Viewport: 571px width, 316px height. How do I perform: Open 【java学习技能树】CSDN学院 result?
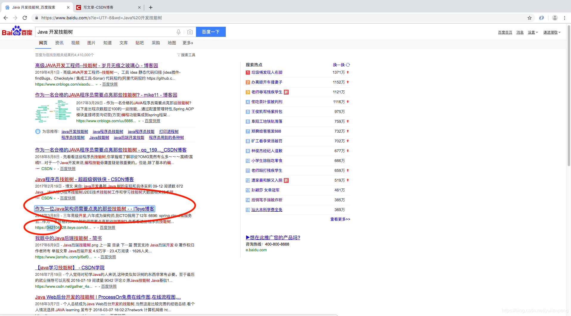(70, 268)
